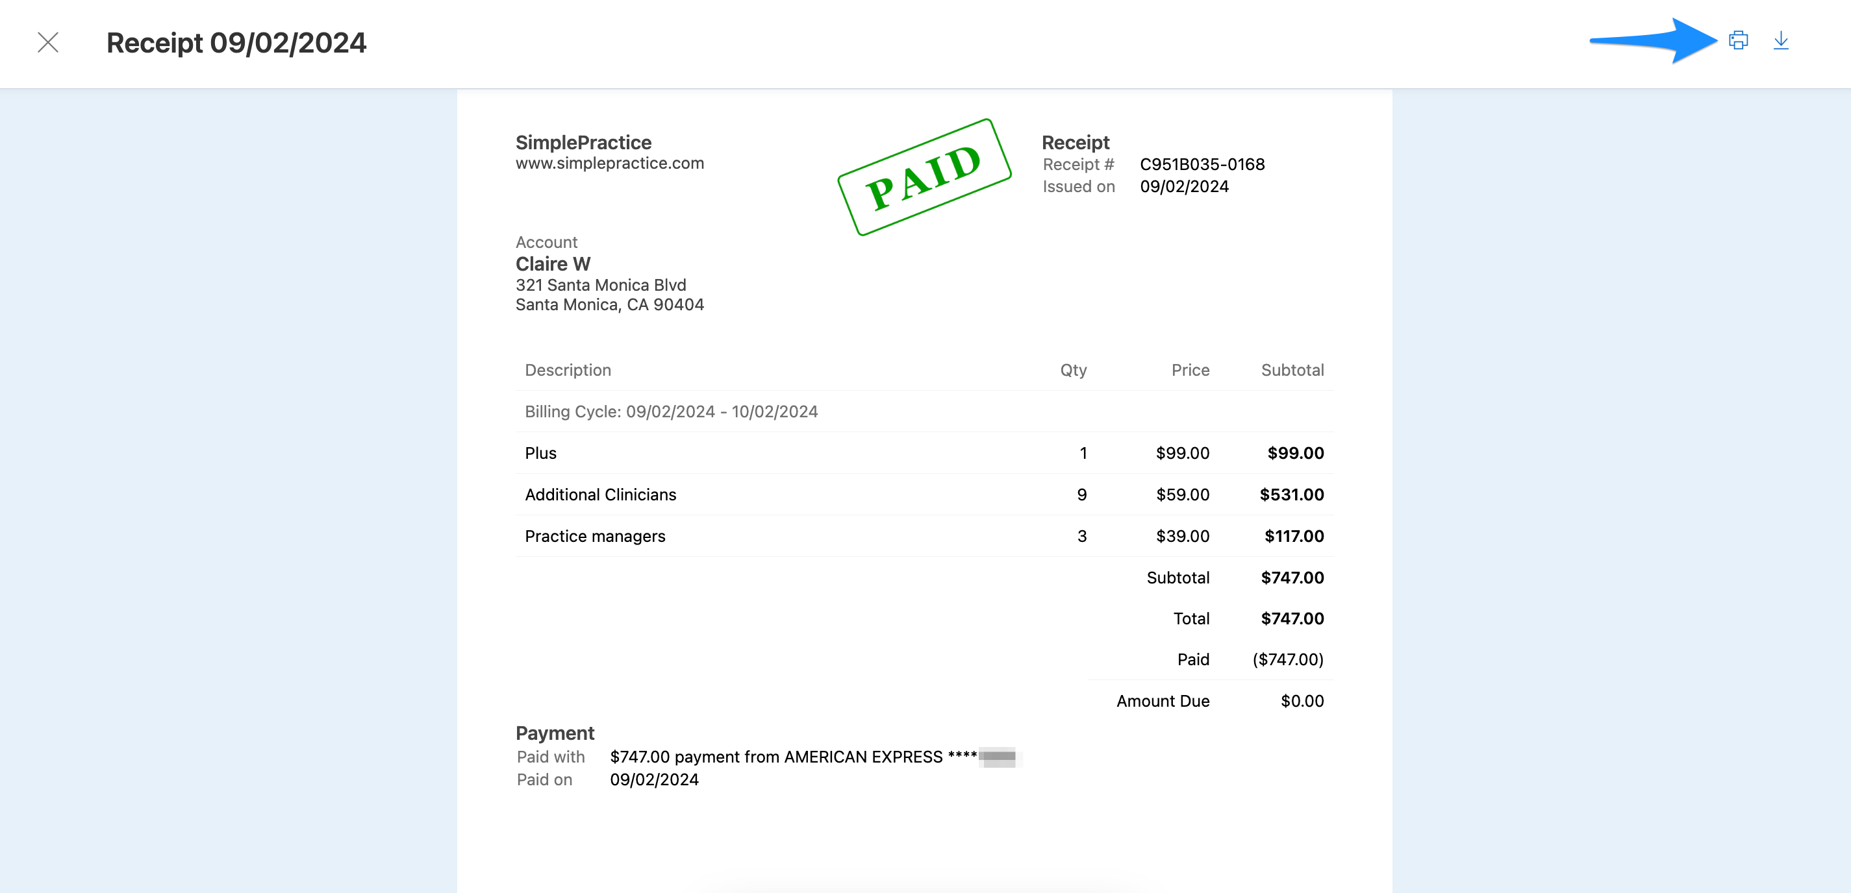1851x893 pixels.
Task: Download the receipt with the arrow icon
Action: pos(1781,40)
